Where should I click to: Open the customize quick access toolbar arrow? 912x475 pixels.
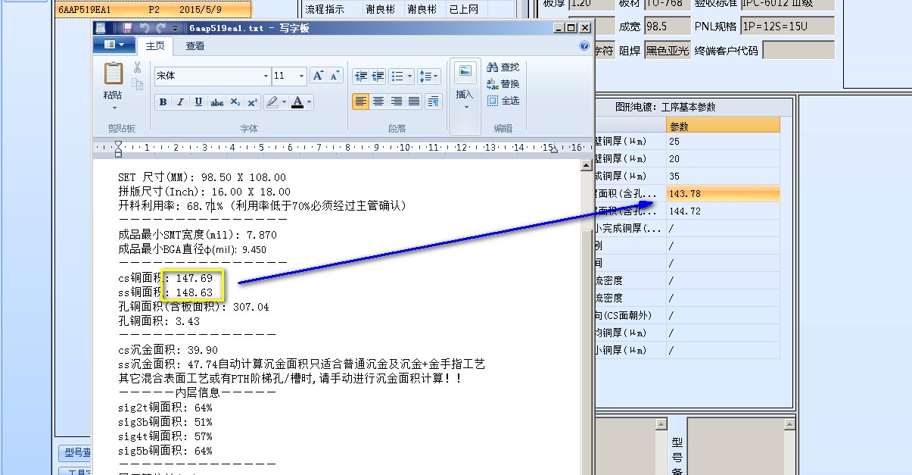tap(175, 29)
